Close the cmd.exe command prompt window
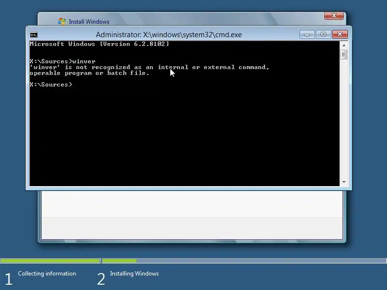This screenshot has width=387, height=290. click(340, 34)
